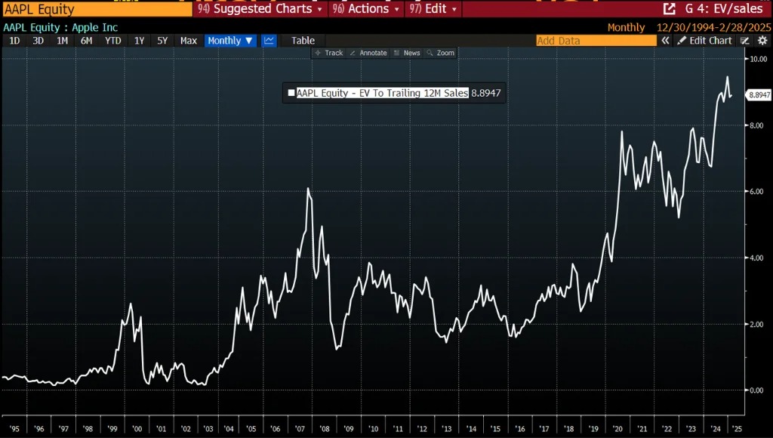Click the Add Data input field
This screenshot has width=773, height=438.
[596, 41]
